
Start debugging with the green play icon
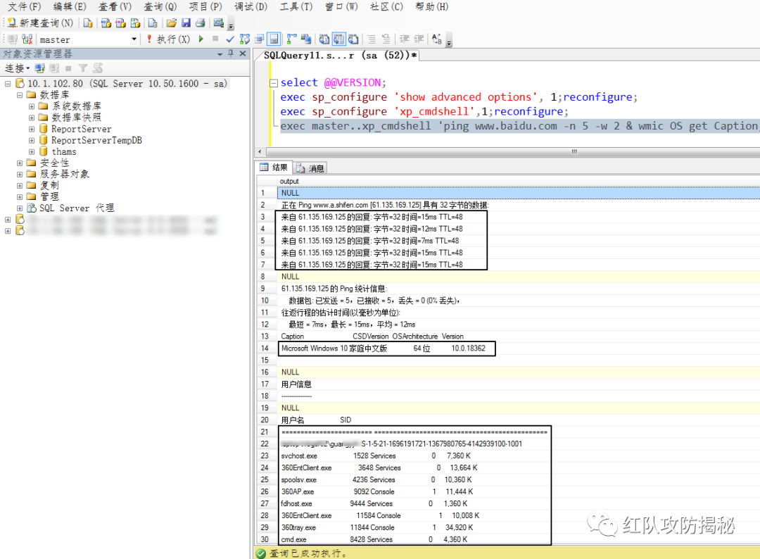pos(201,39)
